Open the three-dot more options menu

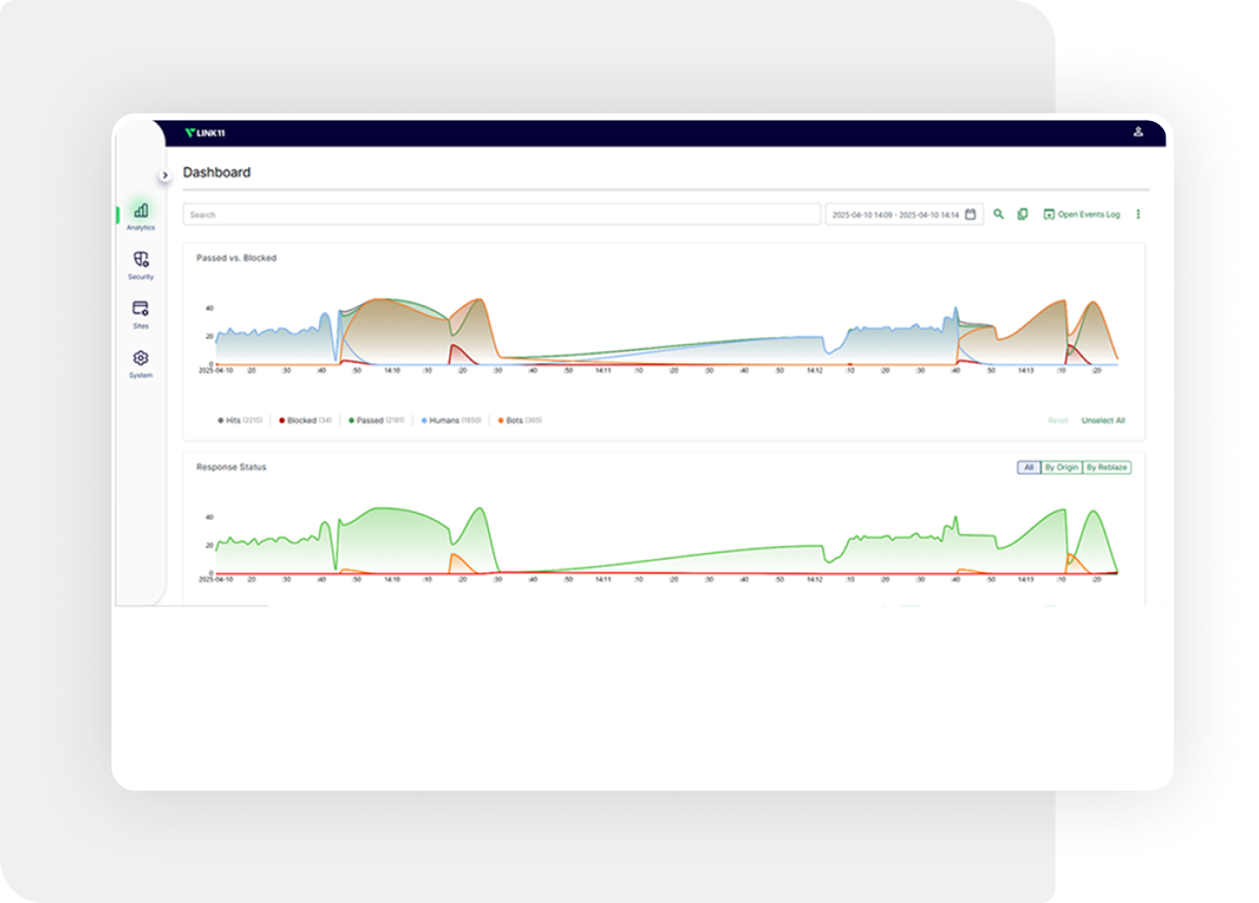pyautogui.click(x=1137, y=215)
